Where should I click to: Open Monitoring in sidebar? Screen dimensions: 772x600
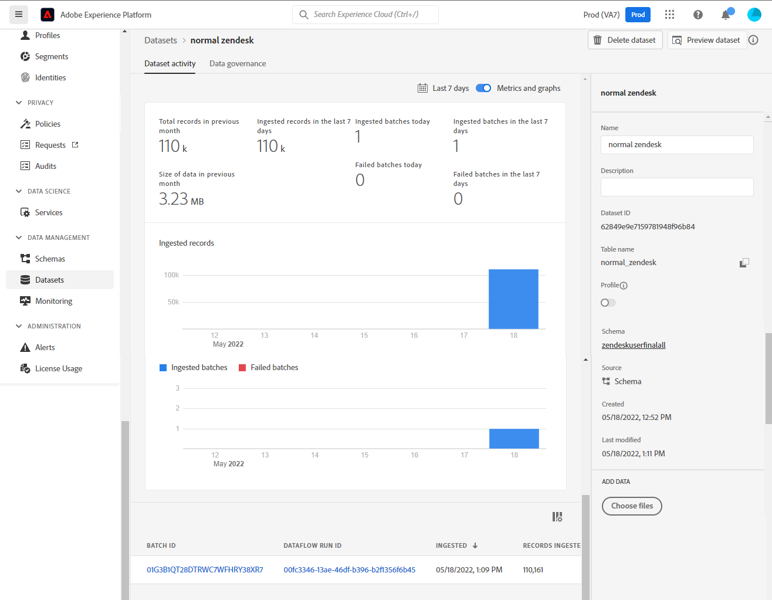click(x=53, y=301)
